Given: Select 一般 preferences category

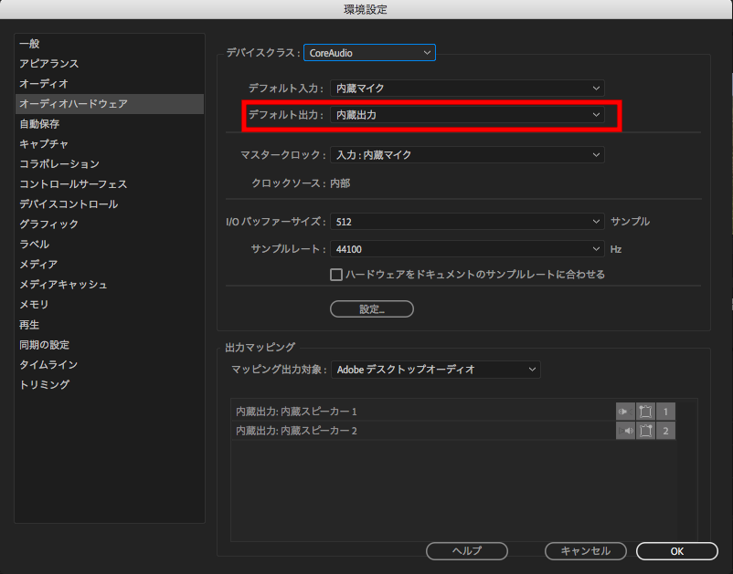Looking at the screenshot, I should [x=110, y=44].
